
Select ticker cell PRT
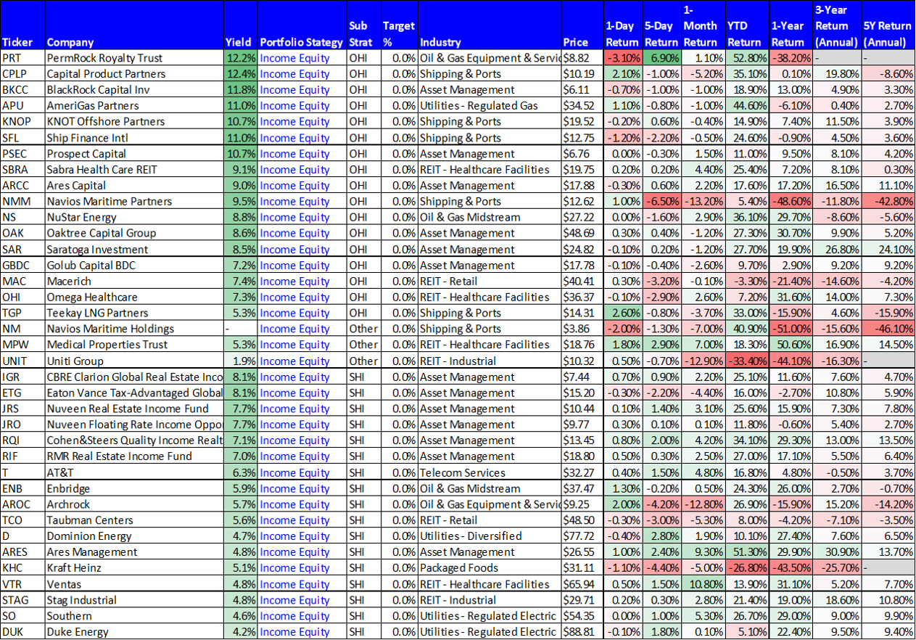[x=22, y=58]
